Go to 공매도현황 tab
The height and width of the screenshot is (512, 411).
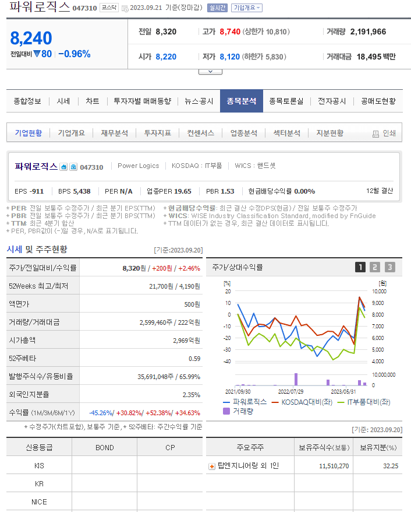pyautogui.click(x=378, y=101)
